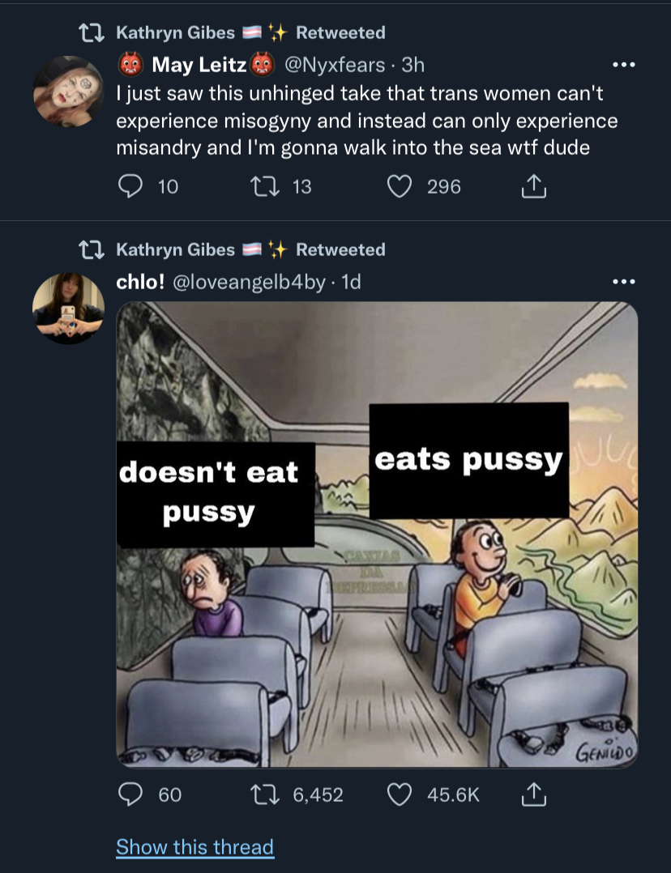Like chlo!'s tweet with 45.6K likes
Image resolution: width=671 pixels, height=873 pixels.
399,794
